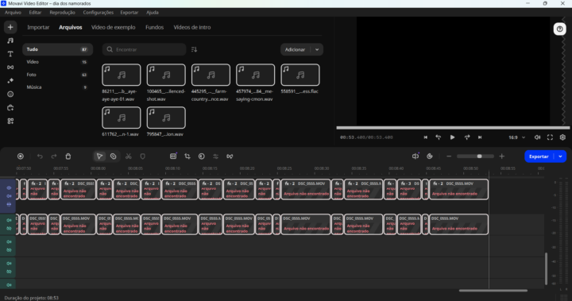Viewport: 572px width, 301px height.
Task: Select the Tudo category filter
Action: (x=58, y=49)
